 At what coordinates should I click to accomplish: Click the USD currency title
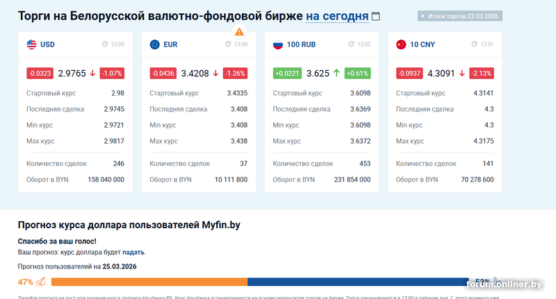coord(47,44)
